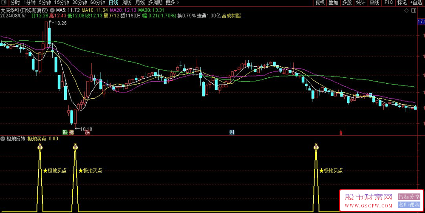This screenshot has height=213, width=425.
Task: Click the 财 financial report marker
Action: (232, 132)
